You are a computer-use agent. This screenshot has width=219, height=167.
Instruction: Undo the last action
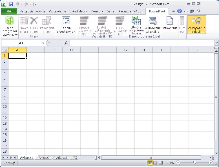(x=17, y=4)
